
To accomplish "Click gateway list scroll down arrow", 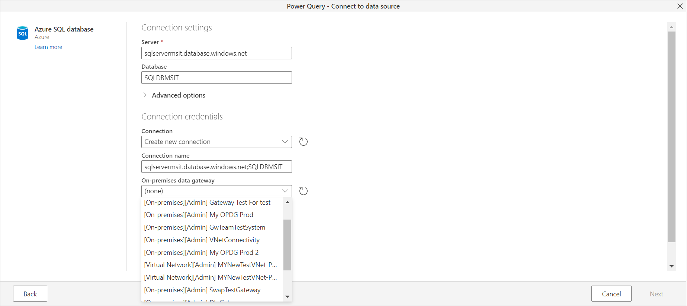I will (287, 296).
